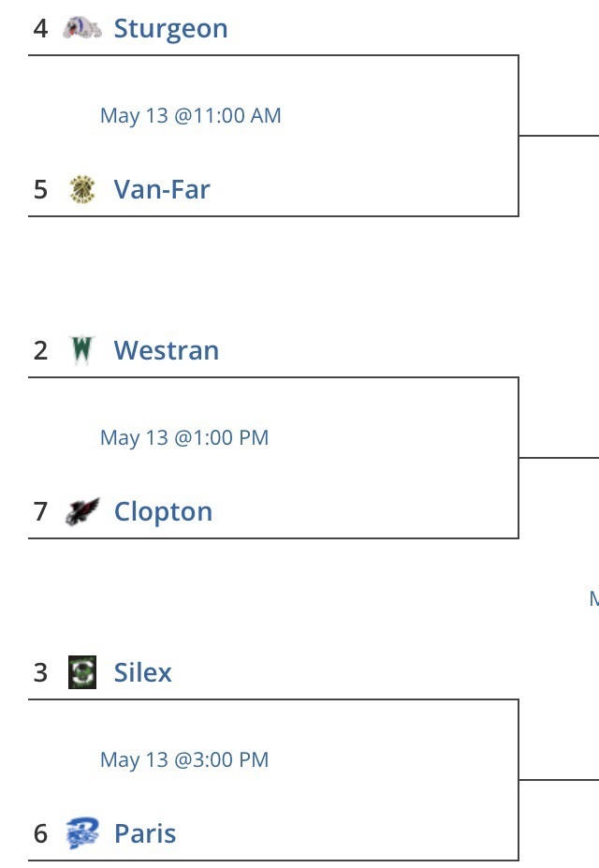The image size is (599, 868).
Task: Click the partially visible next-round game date
Action: click(594, 598)
